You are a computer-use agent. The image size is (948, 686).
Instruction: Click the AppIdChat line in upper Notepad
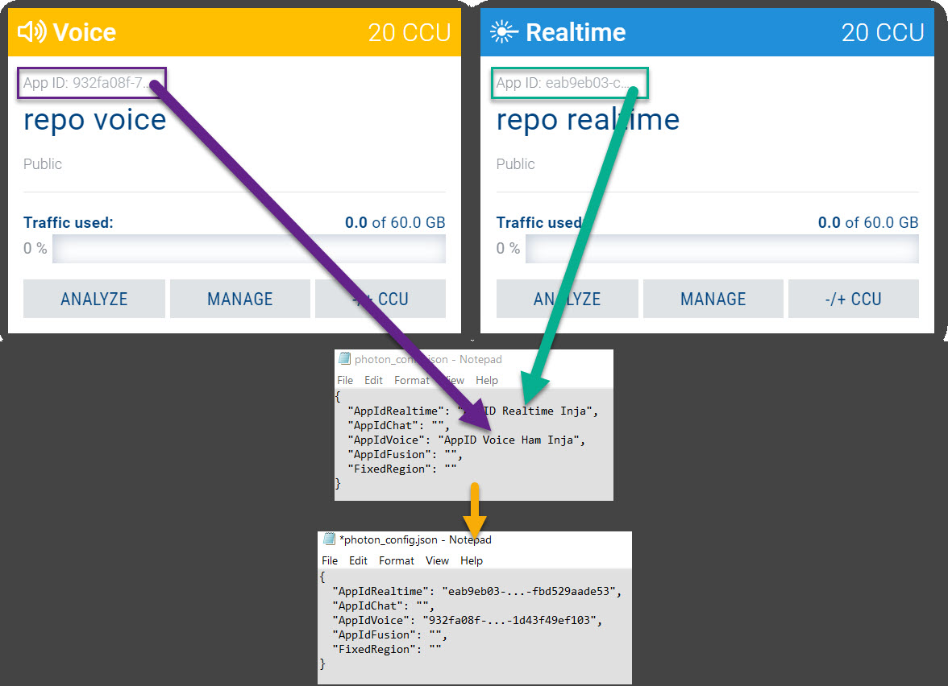point(399,425)
